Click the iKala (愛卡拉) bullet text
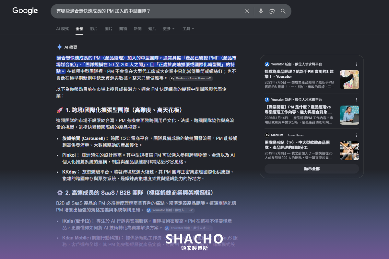This screenshot has height=259, width=389. 147,224
